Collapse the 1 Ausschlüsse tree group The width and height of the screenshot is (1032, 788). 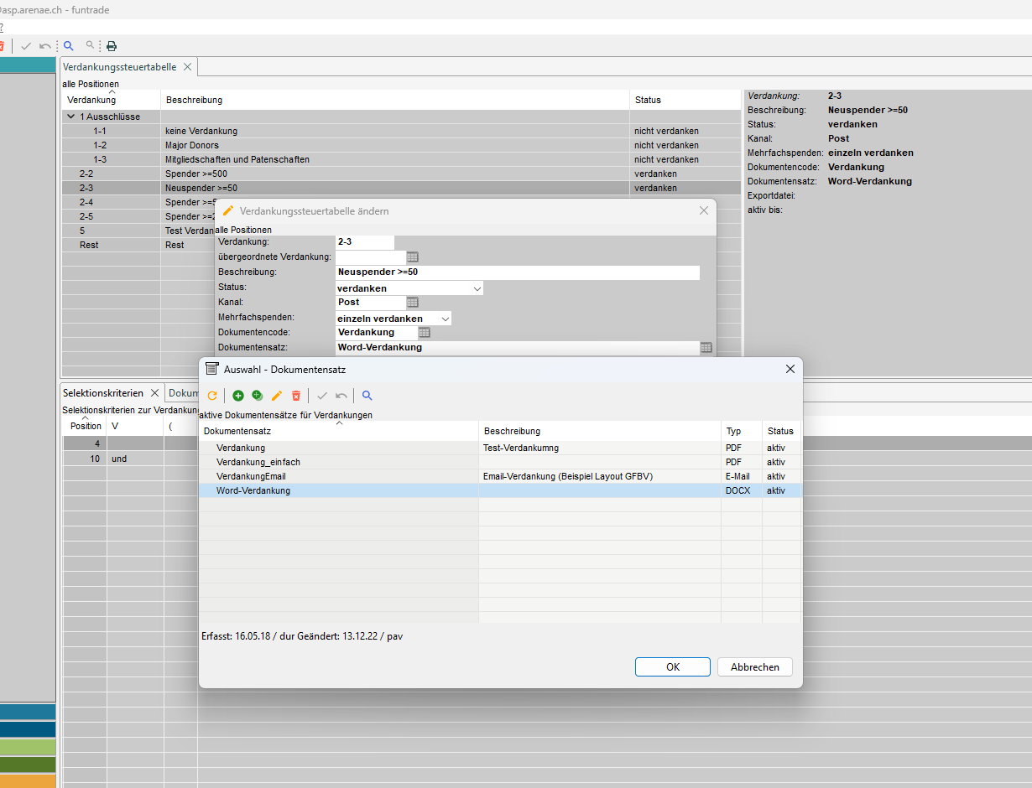71,117
